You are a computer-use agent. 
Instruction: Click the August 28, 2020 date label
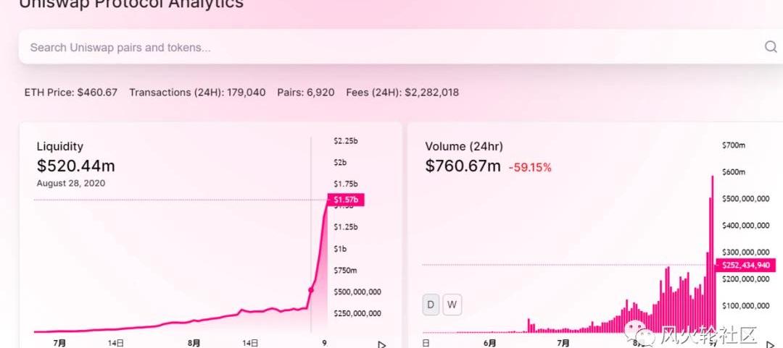(71, 183)
